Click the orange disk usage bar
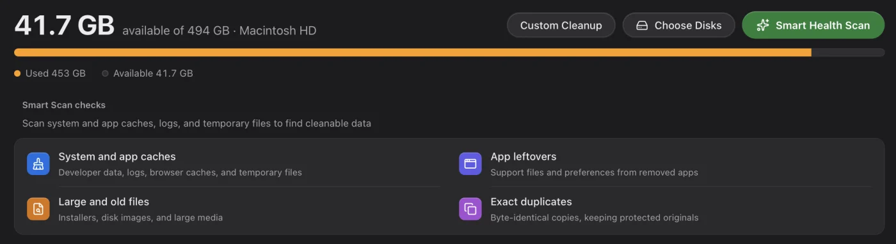This screenshot has height=244, width=896. pyautogui.click(x=413, y=52)
